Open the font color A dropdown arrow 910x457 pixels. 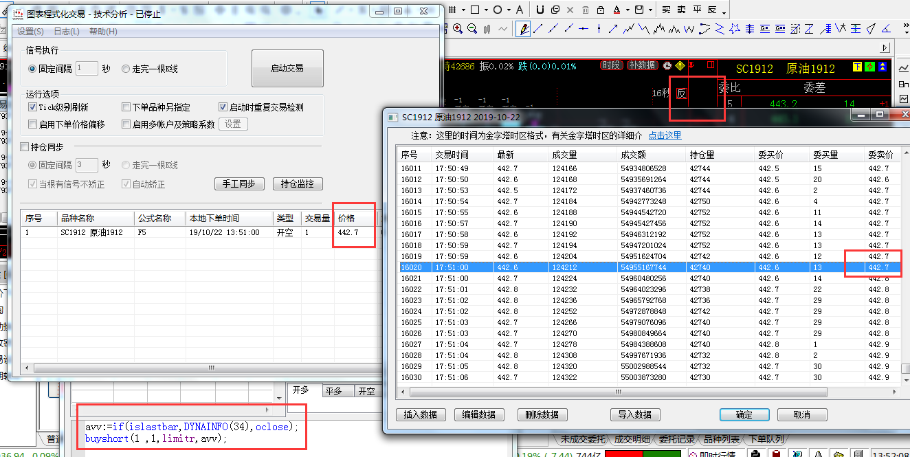coord(628,10)
